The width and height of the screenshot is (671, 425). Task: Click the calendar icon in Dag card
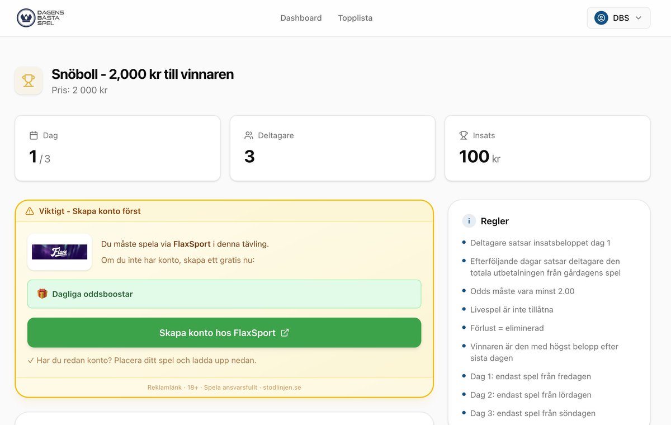(x=34, y=135)
